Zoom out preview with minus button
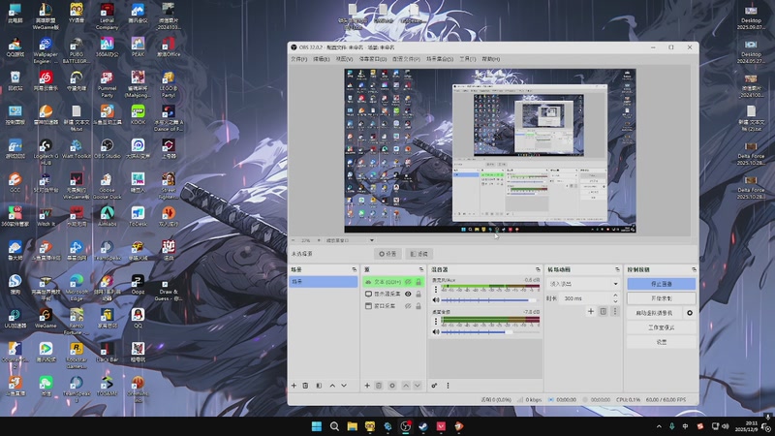Screen dimensions: 775x436 tap(294, 240)
